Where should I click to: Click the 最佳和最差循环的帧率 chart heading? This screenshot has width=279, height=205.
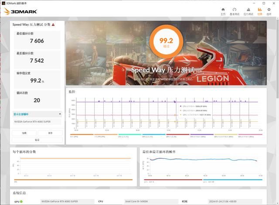click(159, 152)
